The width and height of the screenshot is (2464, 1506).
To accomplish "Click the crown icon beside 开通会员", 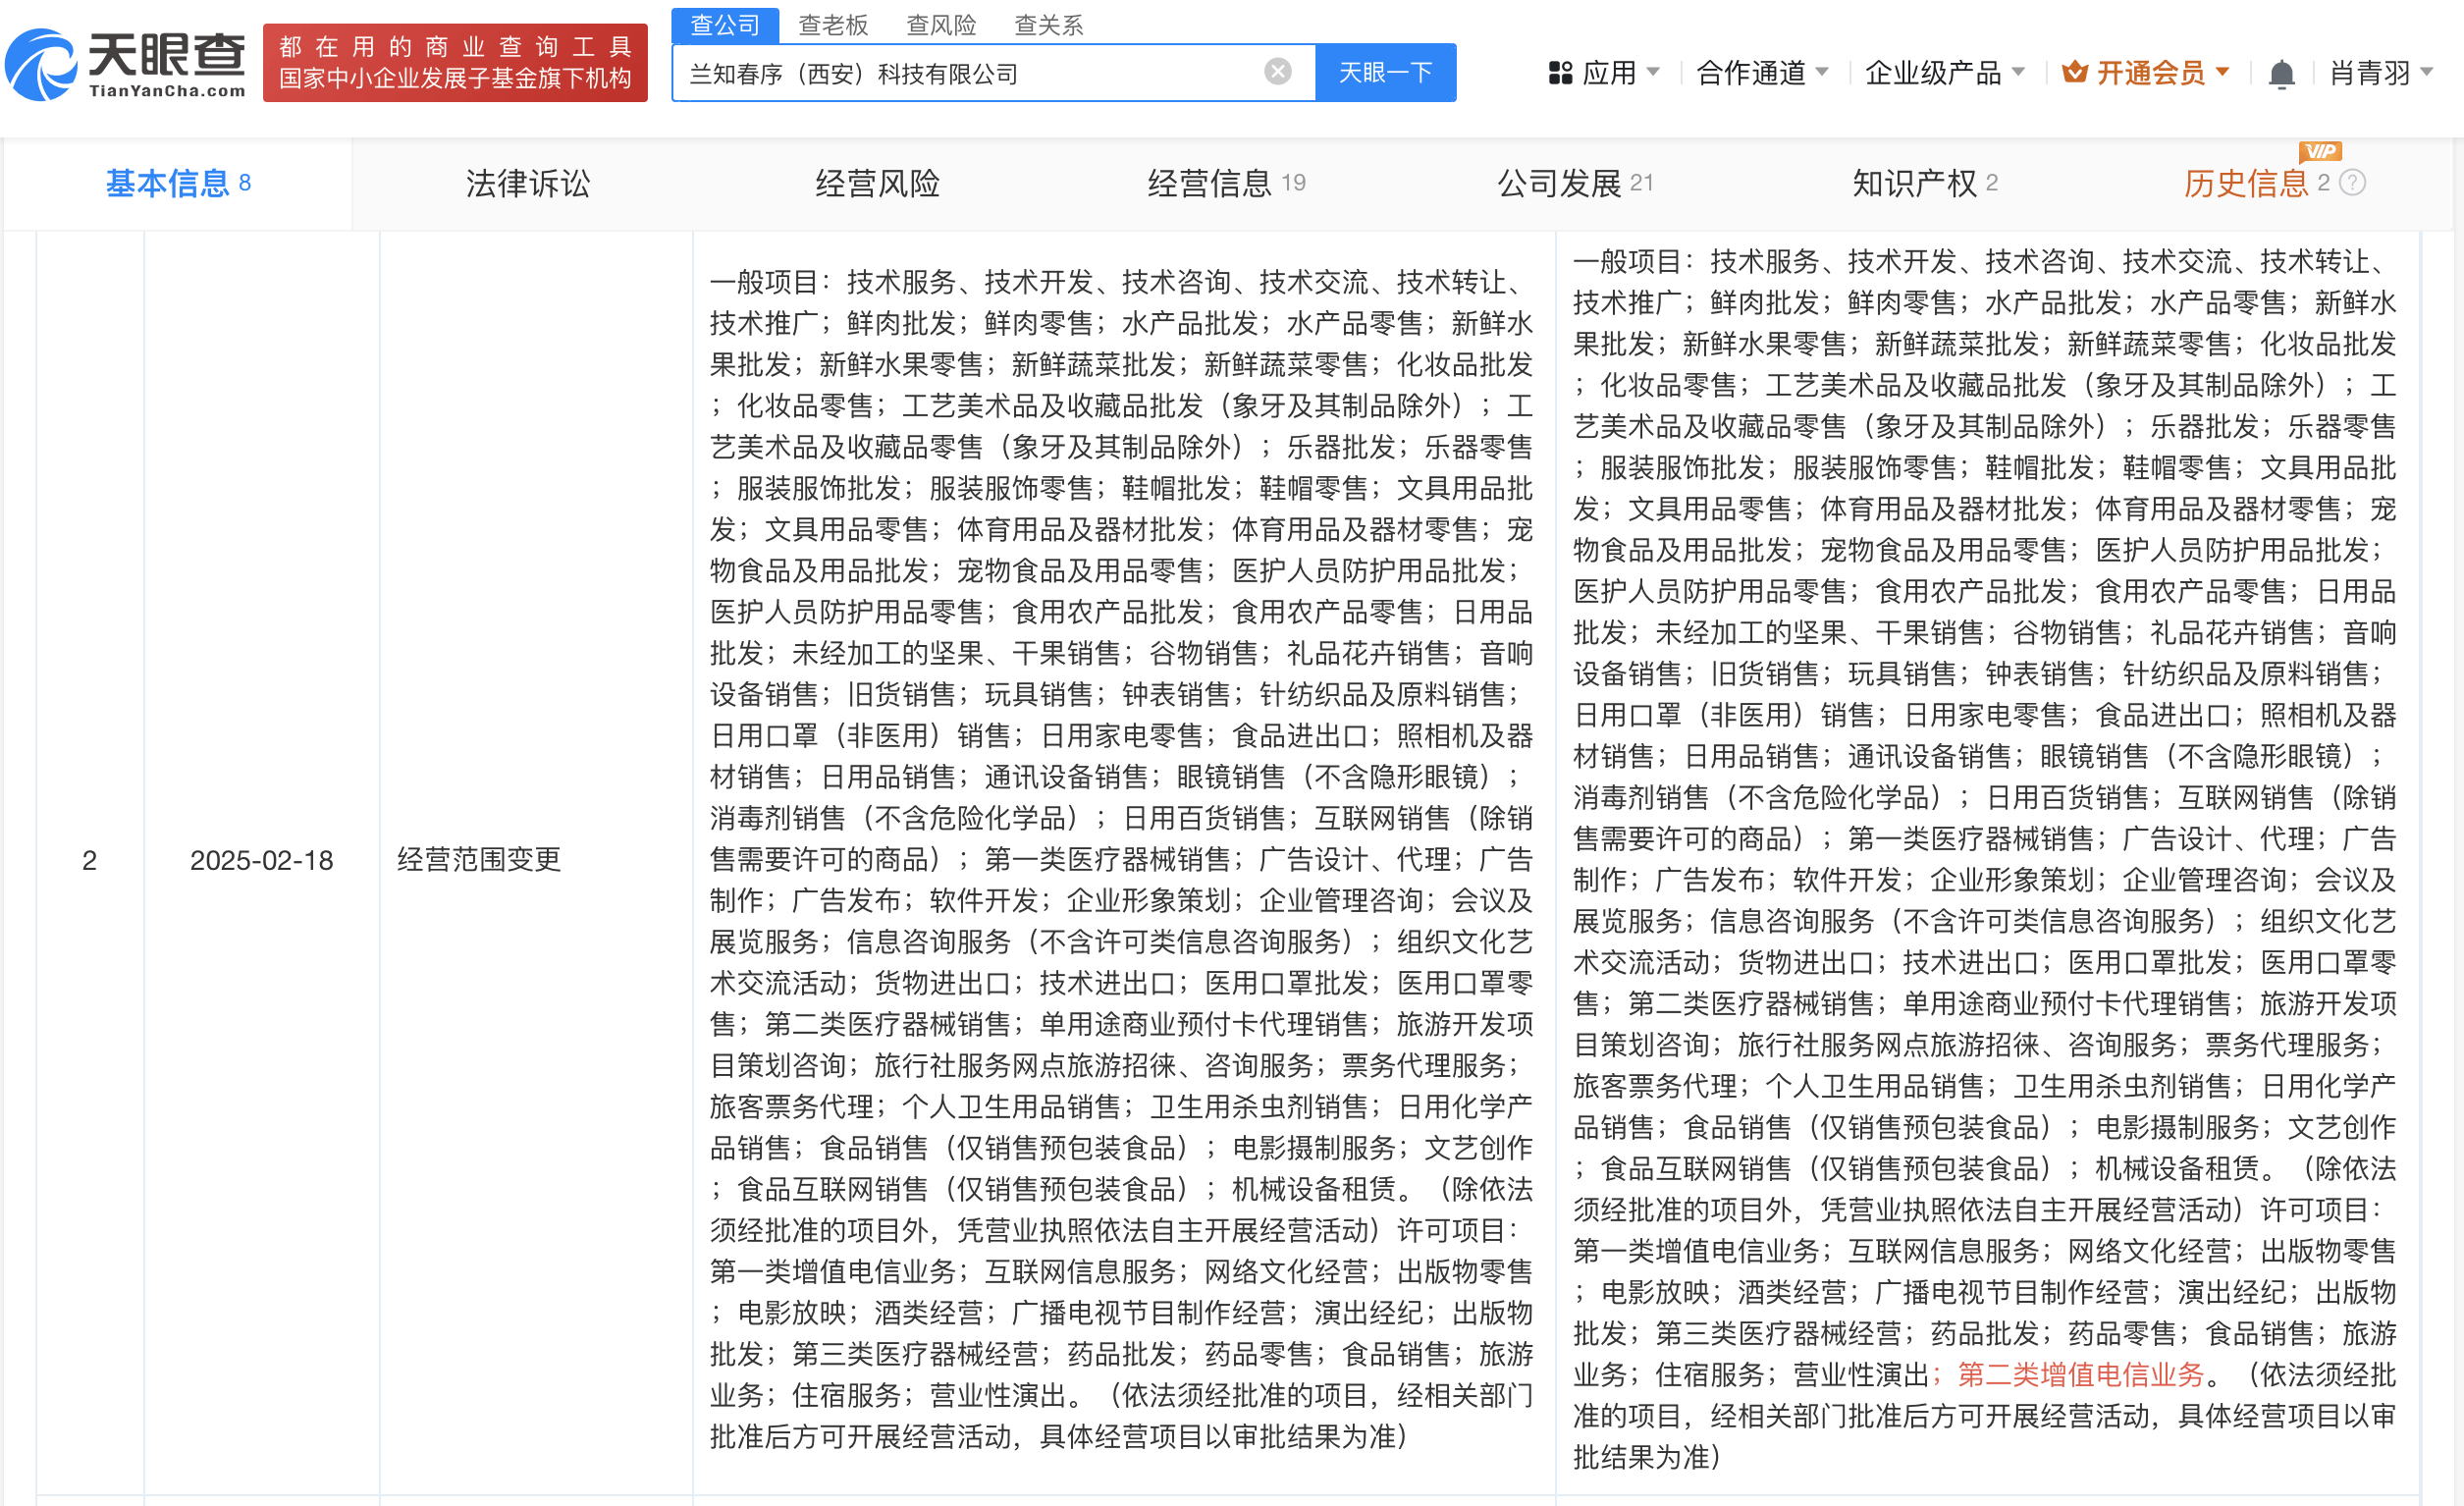I will (x=2075, y=72).
